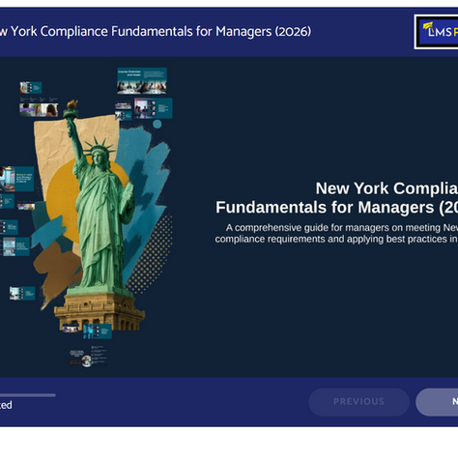Go to the next slide button
The image size is (458, 458).
437,402
